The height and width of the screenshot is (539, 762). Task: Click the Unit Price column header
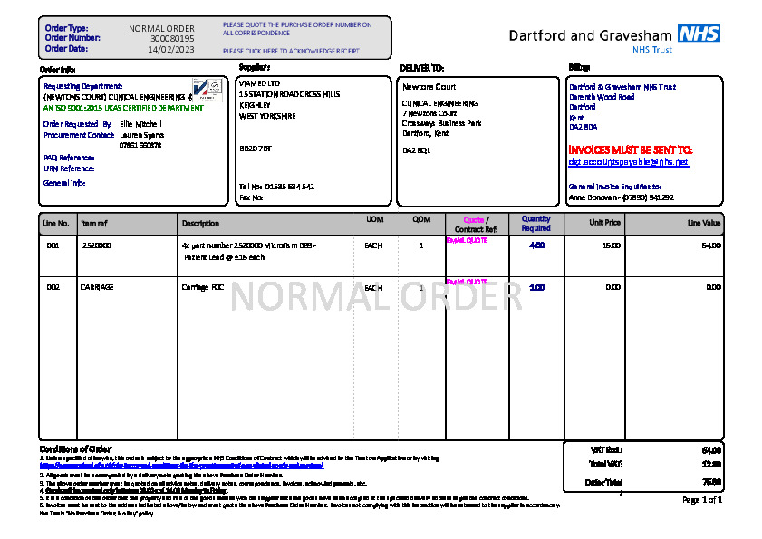[605, 223]
